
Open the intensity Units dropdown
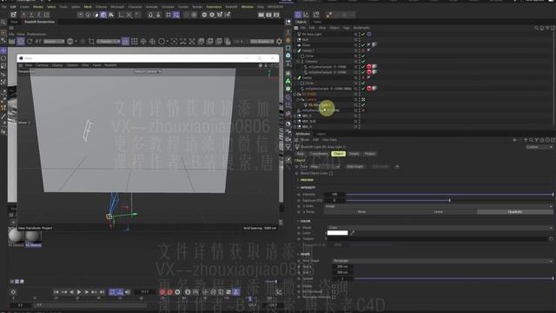(439, 206)
